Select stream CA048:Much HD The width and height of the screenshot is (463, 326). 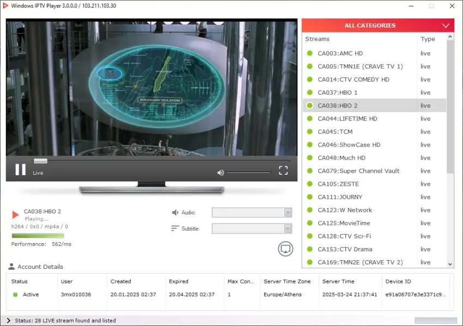point(374,158)
